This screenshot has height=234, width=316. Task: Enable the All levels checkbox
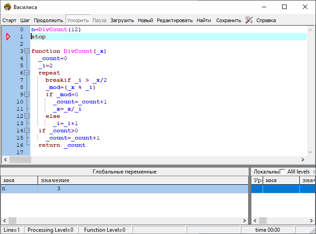[x=283, y=172]
